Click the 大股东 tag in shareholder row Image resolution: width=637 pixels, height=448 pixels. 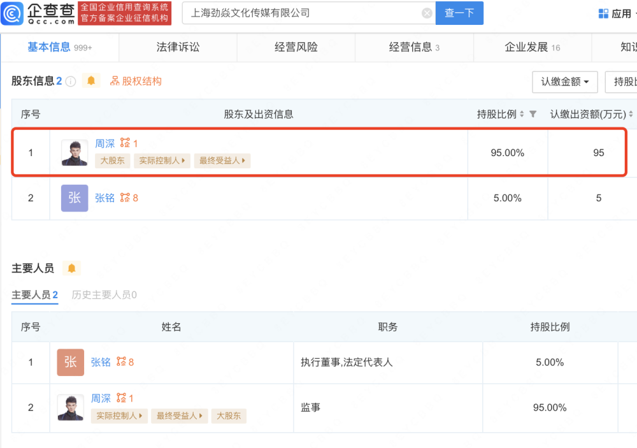tap(113, 161)
